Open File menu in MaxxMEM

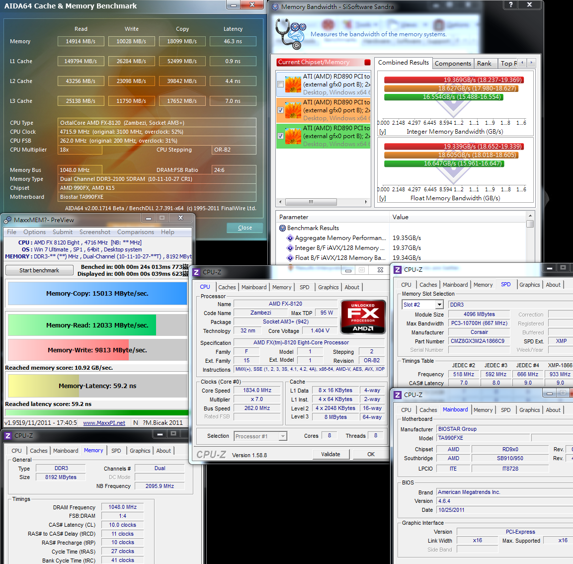pos(12,232)
